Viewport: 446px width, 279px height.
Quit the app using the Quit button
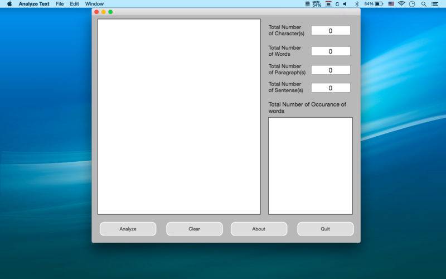tap(326, 229)
